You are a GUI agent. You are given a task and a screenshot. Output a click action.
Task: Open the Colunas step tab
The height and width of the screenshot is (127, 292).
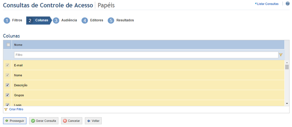pyautogui.click(x=39, y=21)
